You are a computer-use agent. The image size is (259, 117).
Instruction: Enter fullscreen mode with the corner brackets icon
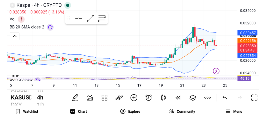254,98
